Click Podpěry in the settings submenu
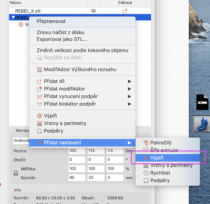The width and height of the screenshot is (210, 204). point(160,180)
